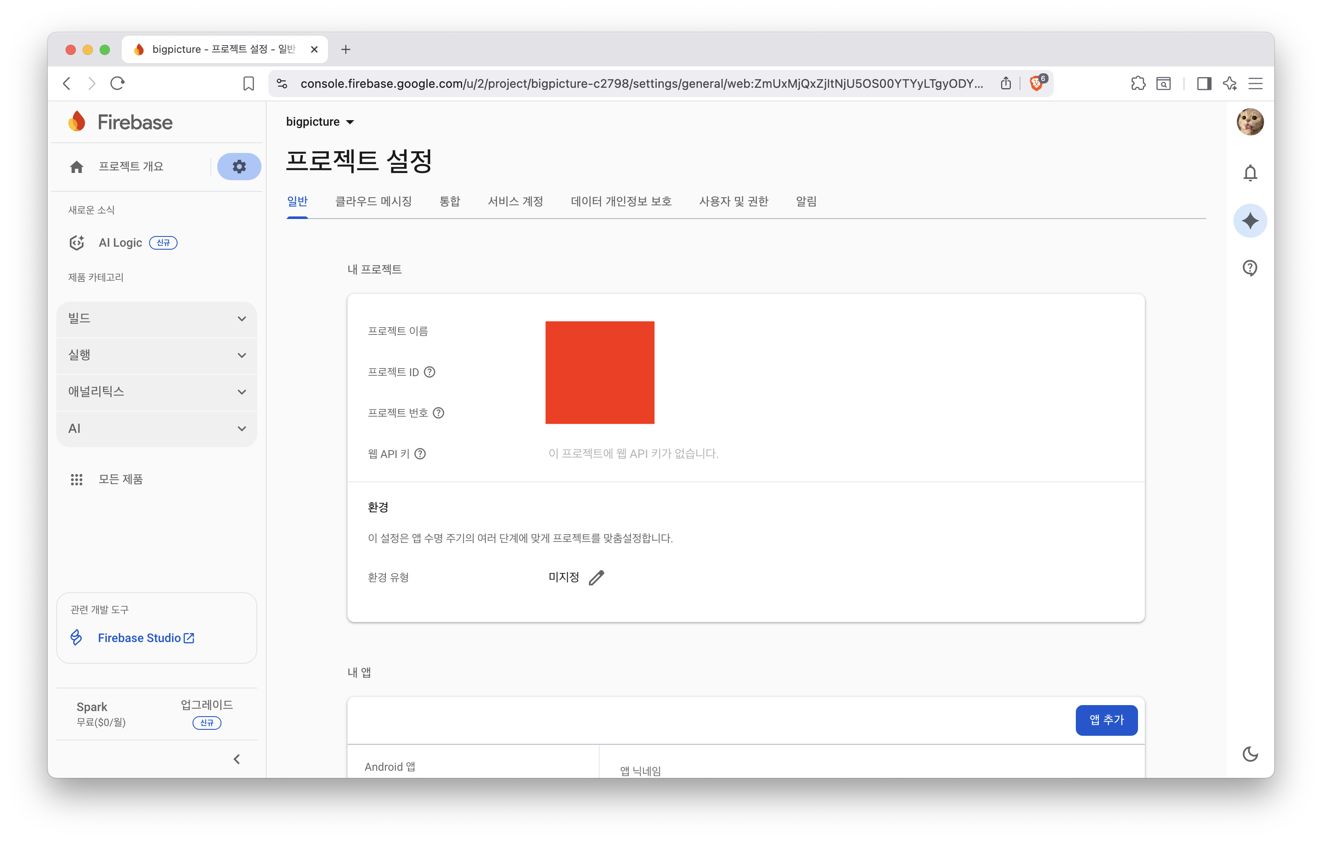Switch to 클라우드 메시징 tab
The image size is (1322, 841).
click(374, 202)
